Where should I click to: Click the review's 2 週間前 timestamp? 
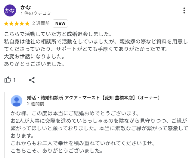point(41,23)
